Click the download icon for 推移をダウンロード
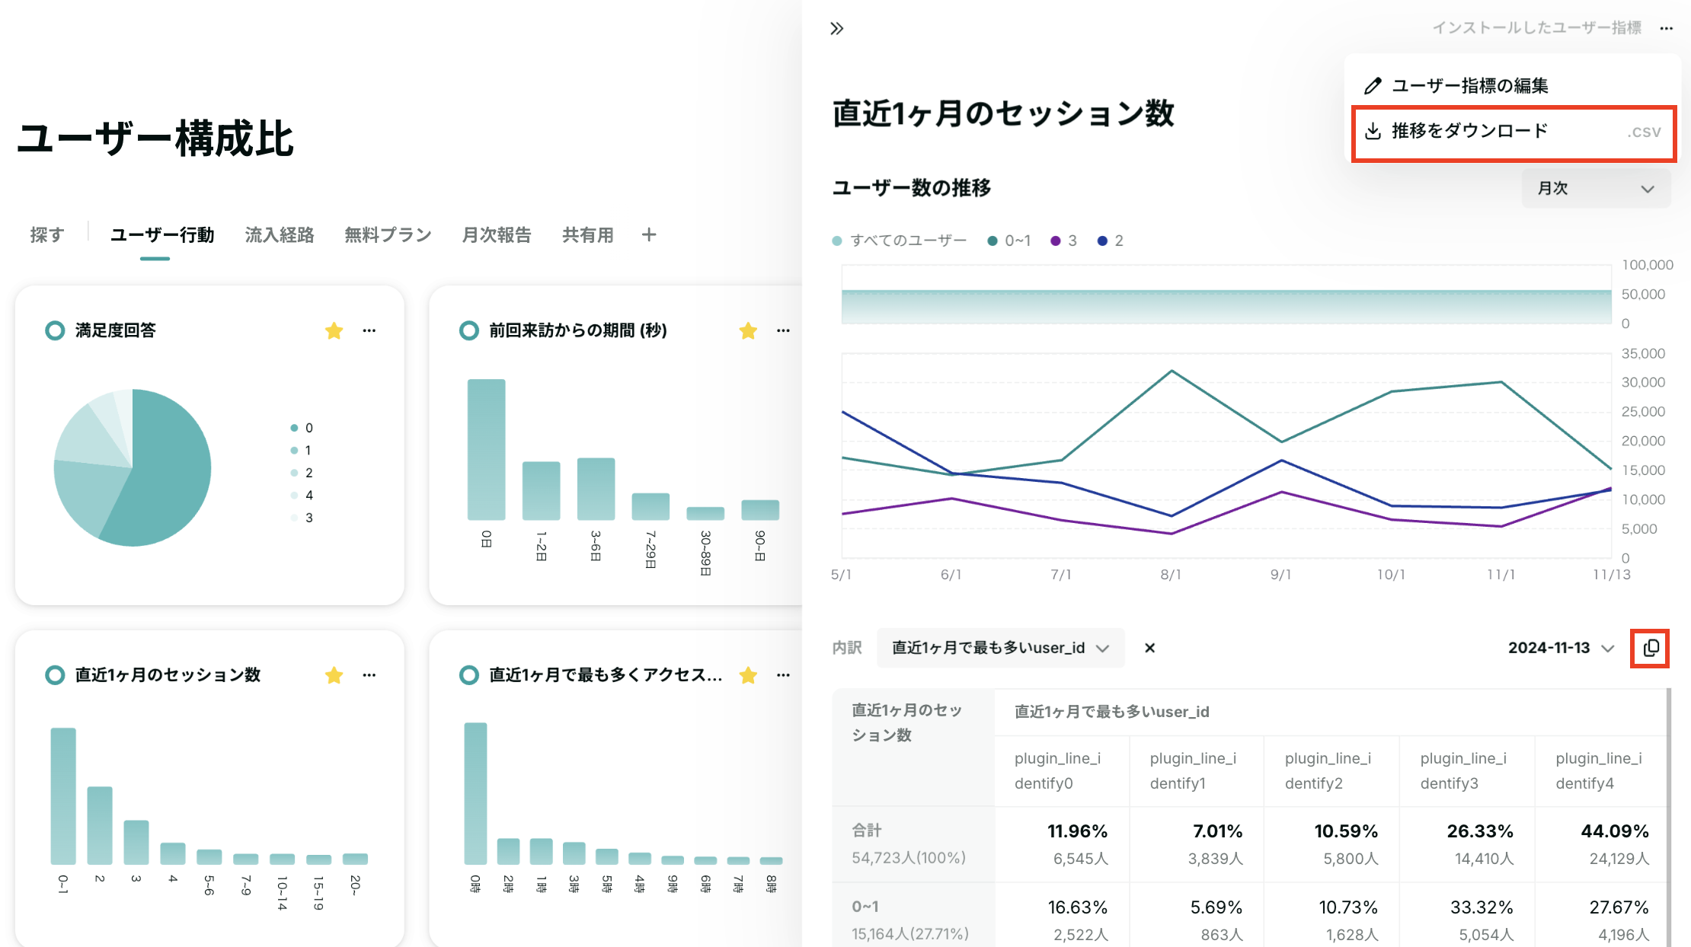This screenshot has height=947, width=1691. point(1373,132)
